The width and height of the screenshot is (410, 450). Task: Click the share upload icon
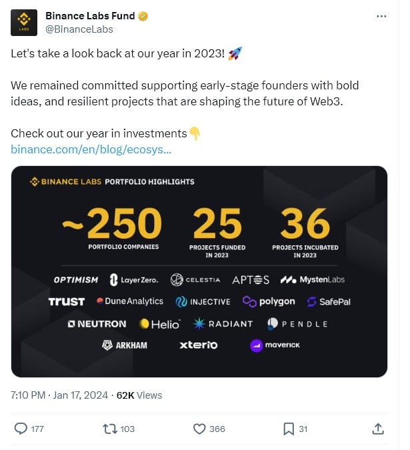(377, 429)
